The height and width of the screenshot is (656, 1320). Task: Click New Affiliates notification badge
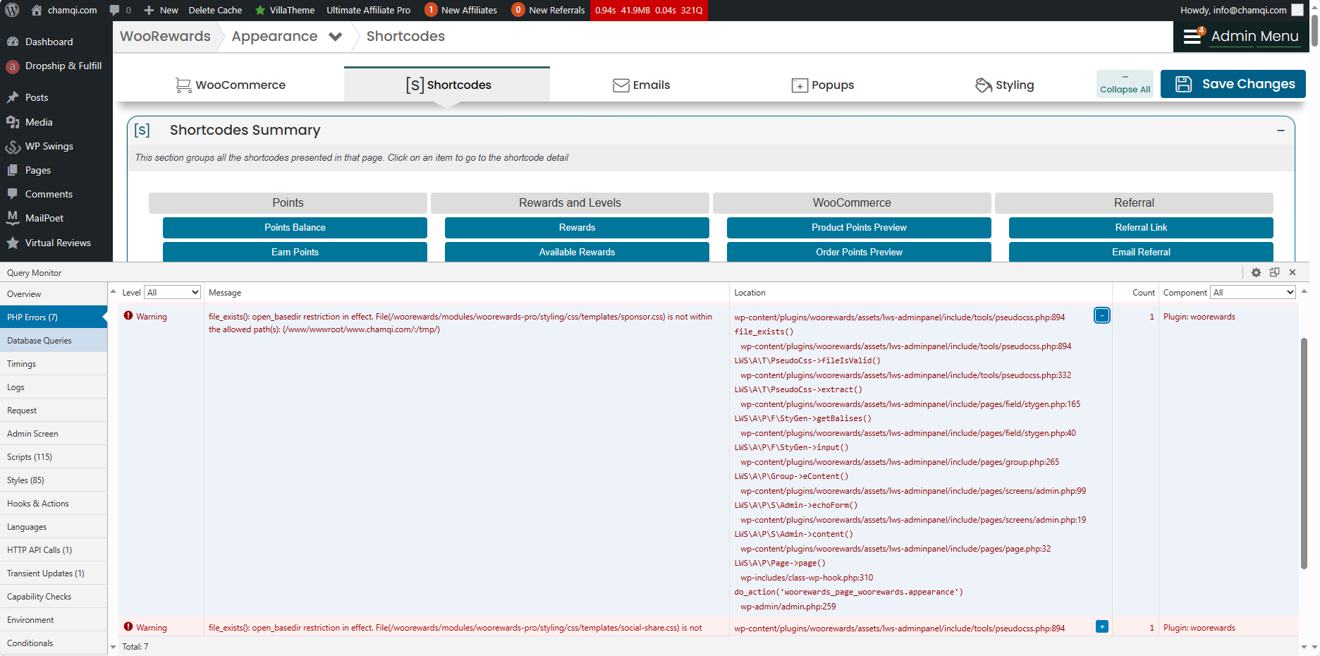pyautogui.click(x=431, y=10)
